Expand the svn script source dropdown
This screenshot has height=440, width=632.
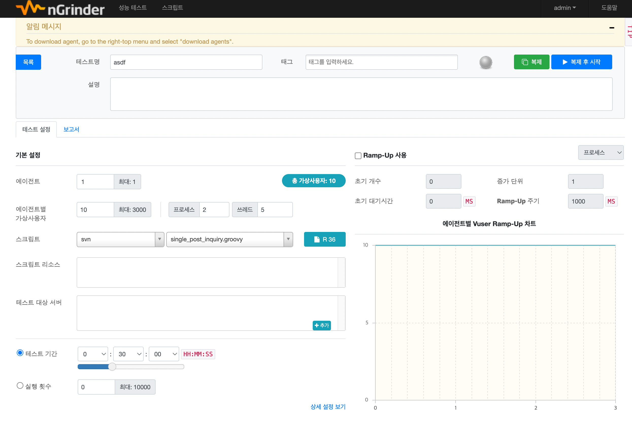point(120,239)
